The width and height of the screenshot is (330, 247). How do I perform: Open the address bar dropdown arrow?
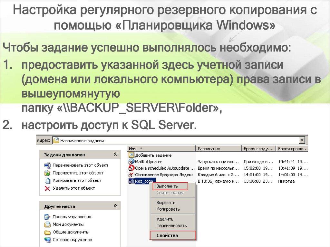coord(301,140)
